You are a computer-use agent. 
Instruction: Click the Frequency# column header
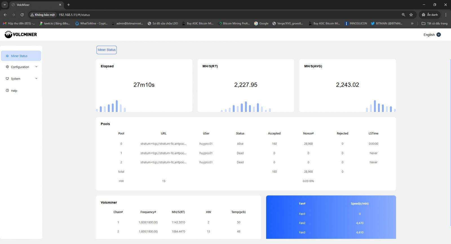(148, 212)
